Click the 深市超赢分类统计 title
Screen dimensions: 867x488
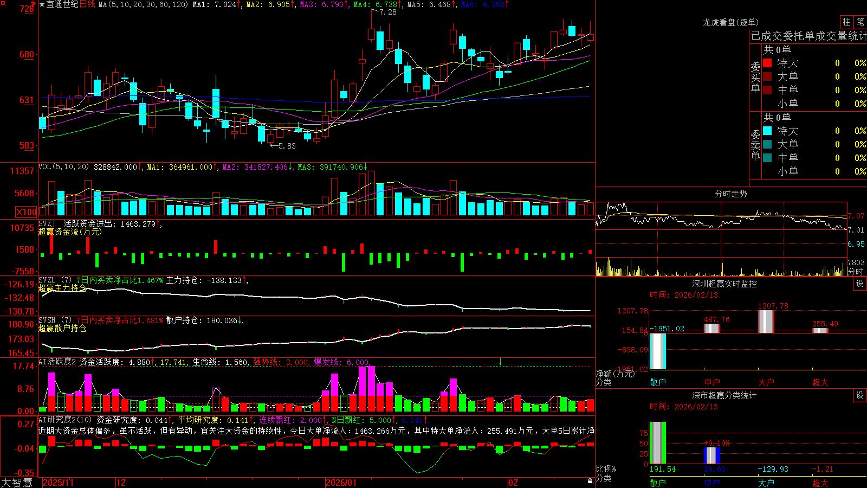(724, 395)
